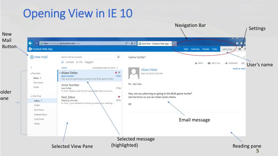This screenshot has height=156, width=278.
Task: Click the address bar search magnifier
Action: point(126,43)
